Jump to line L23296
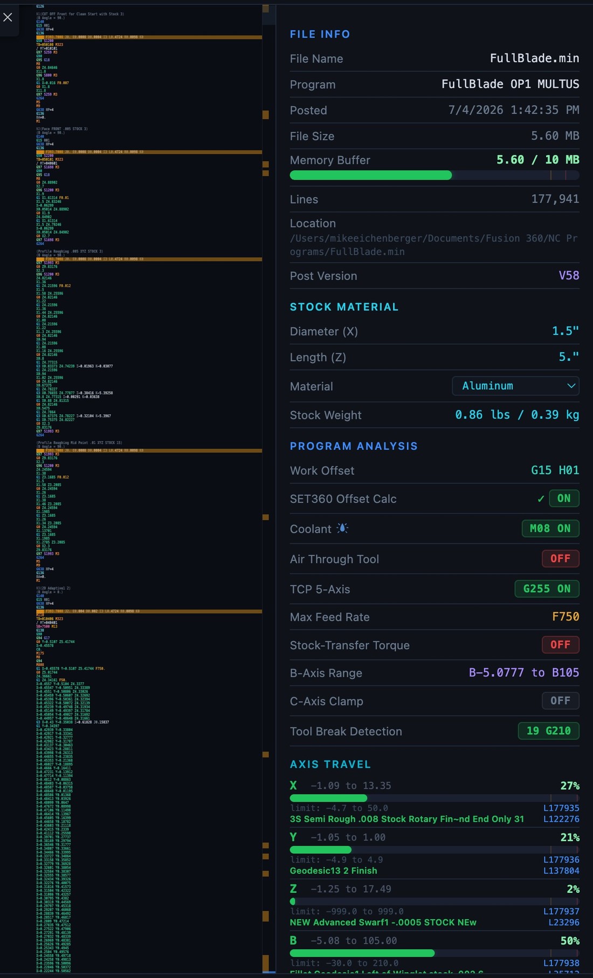This screenshot has width=593, height=978. tap(564, 922)
